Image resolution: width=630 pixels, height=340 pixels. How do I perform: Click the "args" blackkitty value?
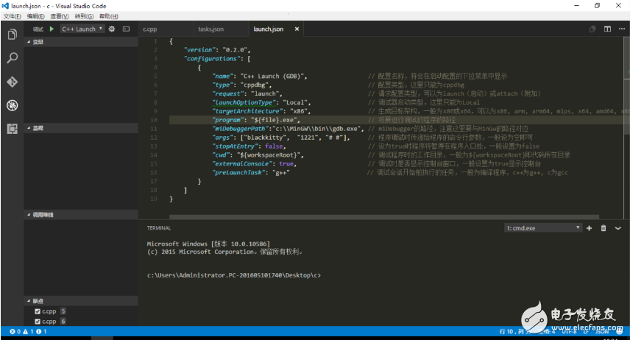click(265, 138)
